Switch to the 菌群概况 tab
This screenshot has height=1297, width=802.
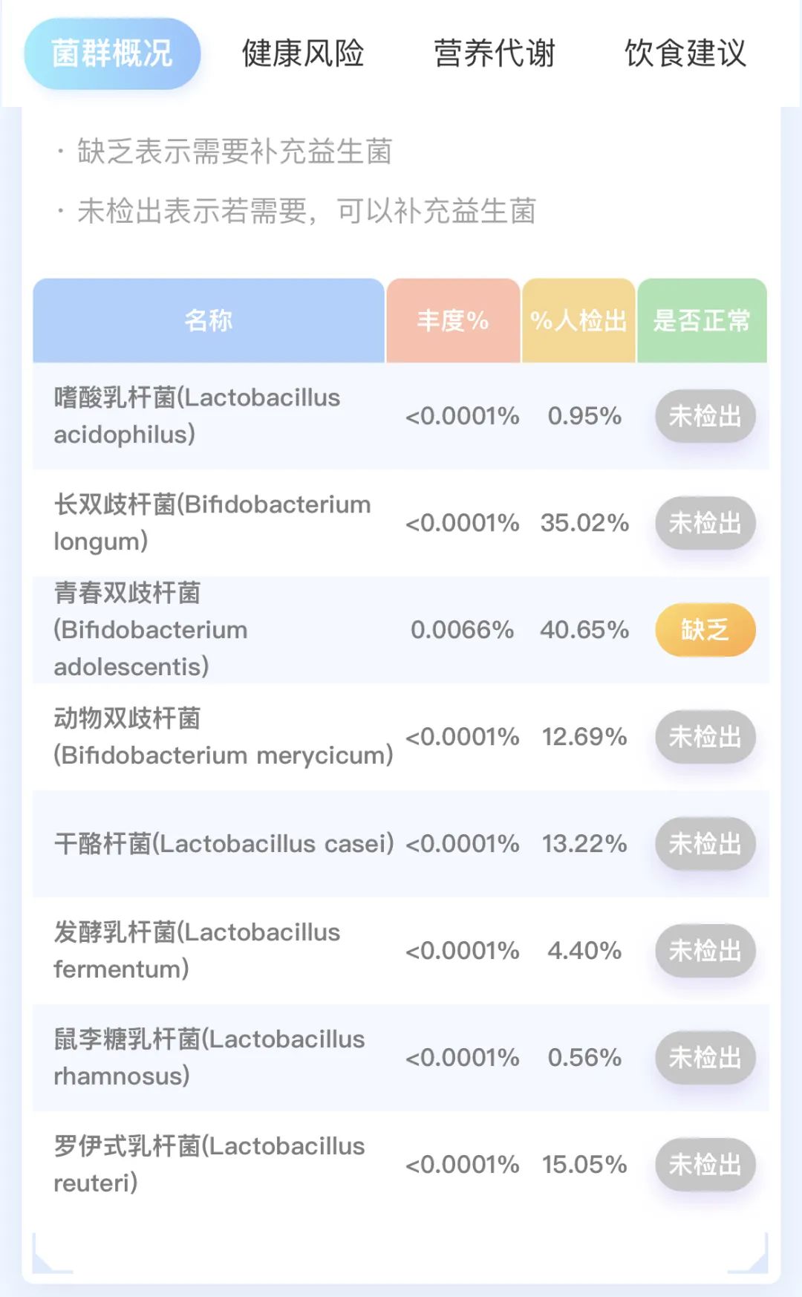click(112, 53)
